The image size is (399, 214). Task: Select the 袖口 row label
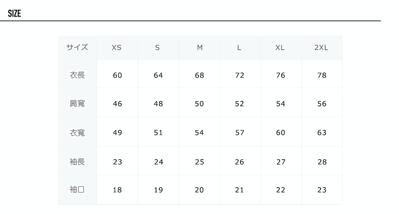[x=77, y=189]
